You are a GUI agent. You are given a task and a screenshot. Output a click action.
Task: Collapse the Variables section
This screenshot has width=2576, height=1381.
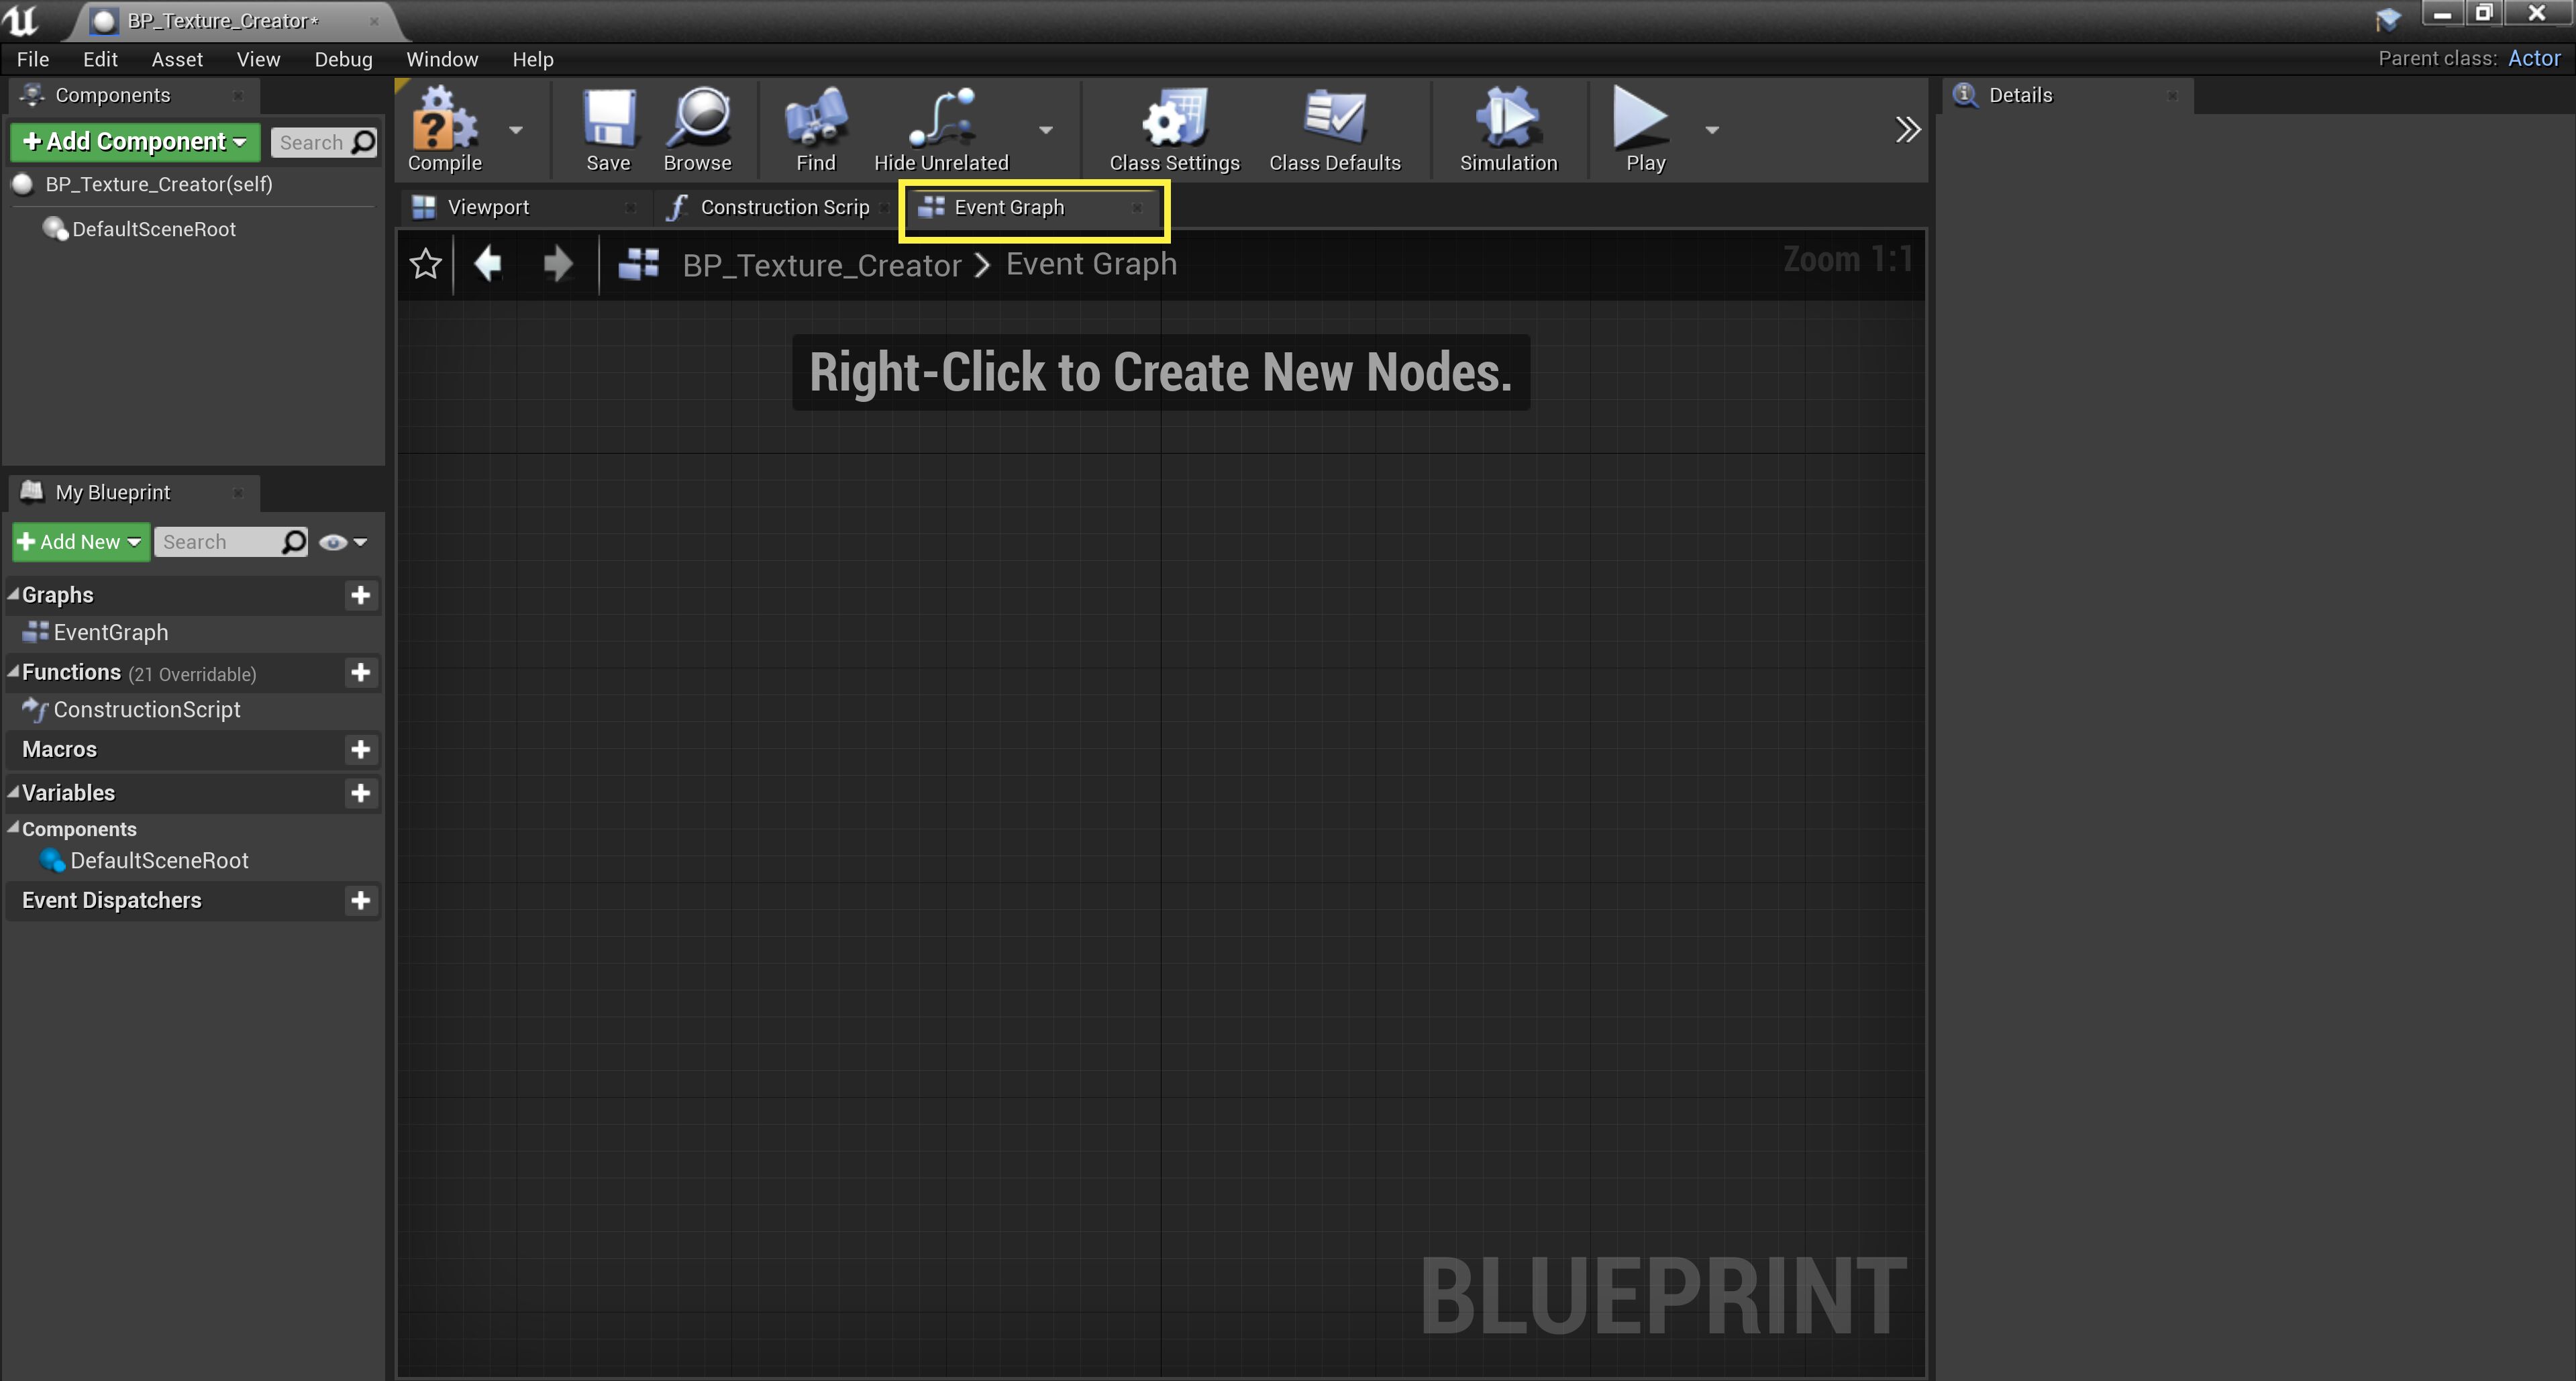point(13,792)
